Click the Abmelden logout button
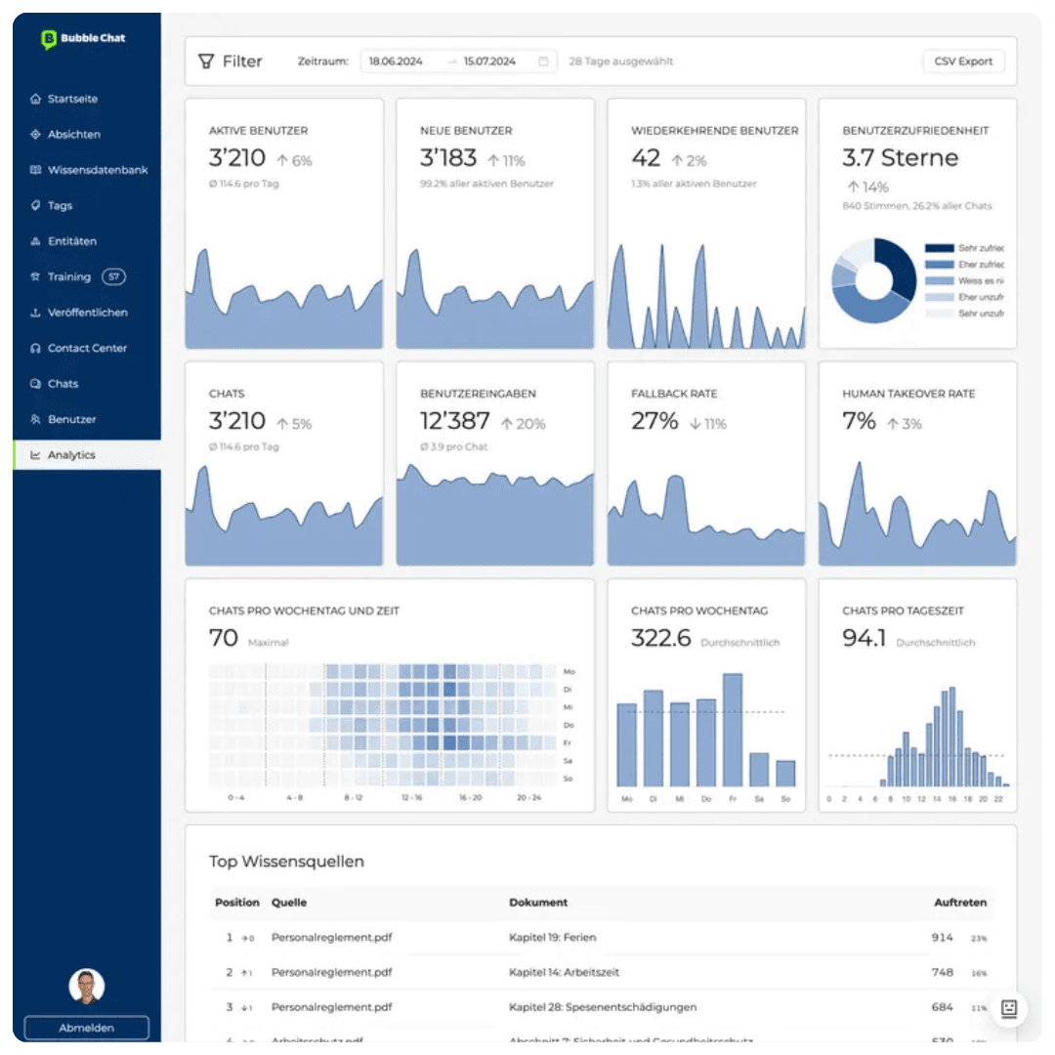Viewport: 1055px width, 1055px height. (86, 1028)
